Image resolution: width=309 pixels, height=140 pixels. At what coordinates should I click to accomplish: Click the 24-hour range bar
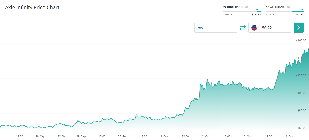(x=242, y=11)
